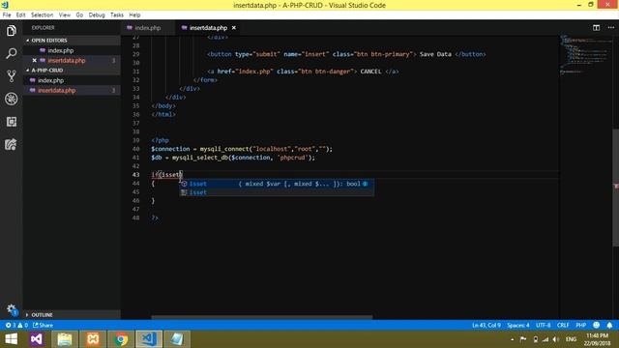619x348 pixels.
Task: Open the Search view in activity bar
Action: [11, 53]
